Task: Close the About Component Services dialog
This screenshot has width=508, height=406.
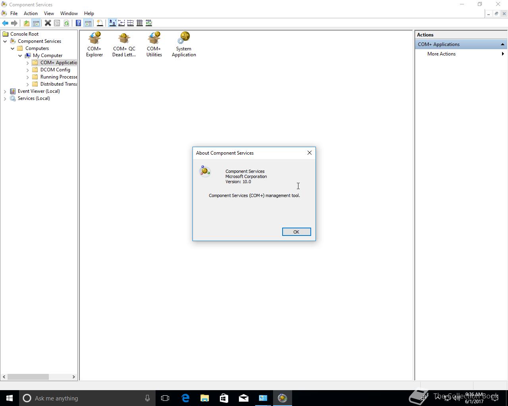Action: 310,153
